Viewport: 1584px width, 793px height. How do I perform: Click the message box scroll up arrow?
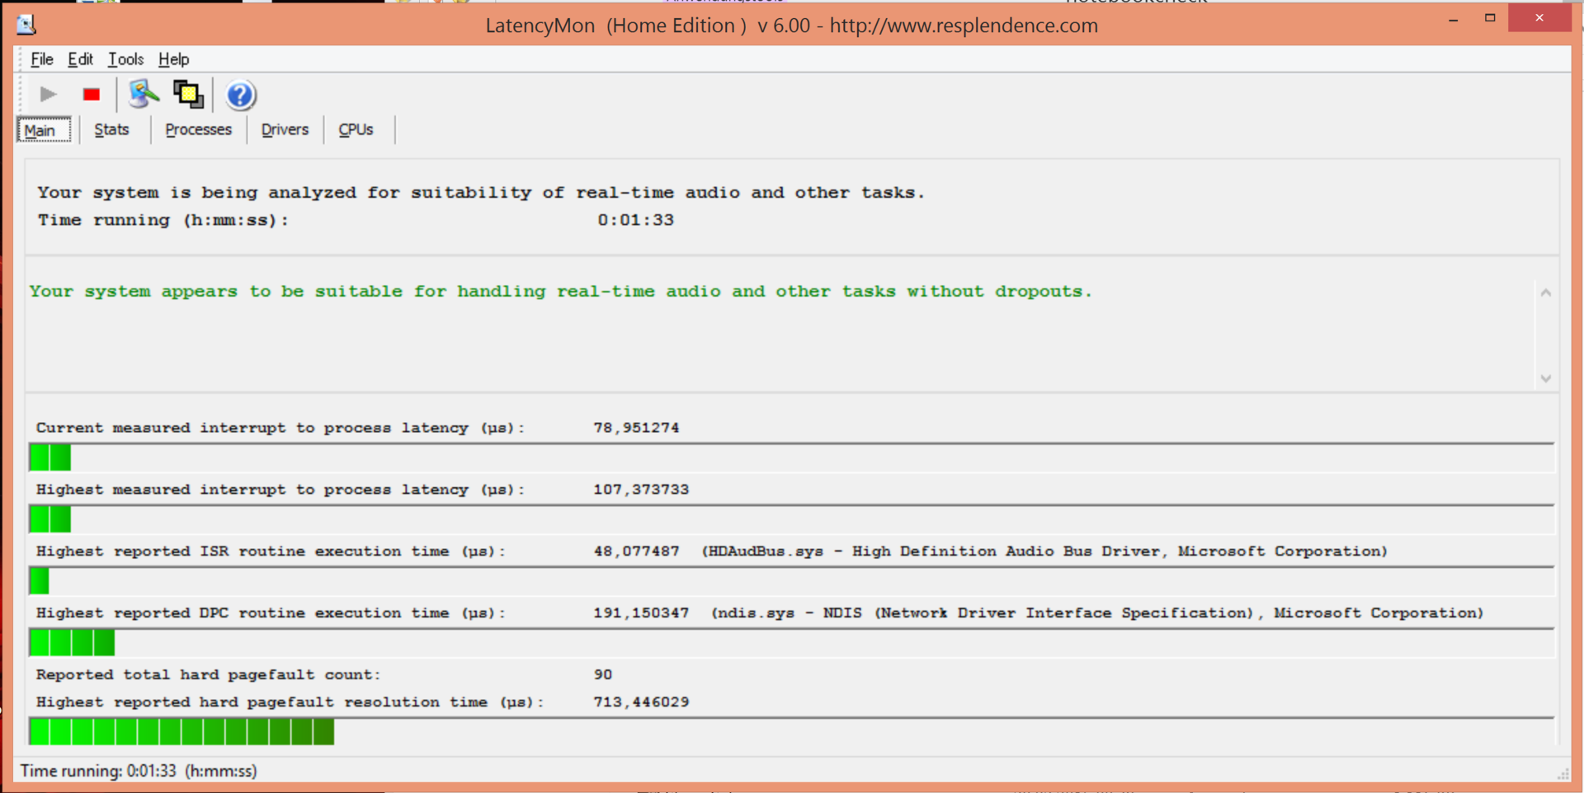point(1546,293)
